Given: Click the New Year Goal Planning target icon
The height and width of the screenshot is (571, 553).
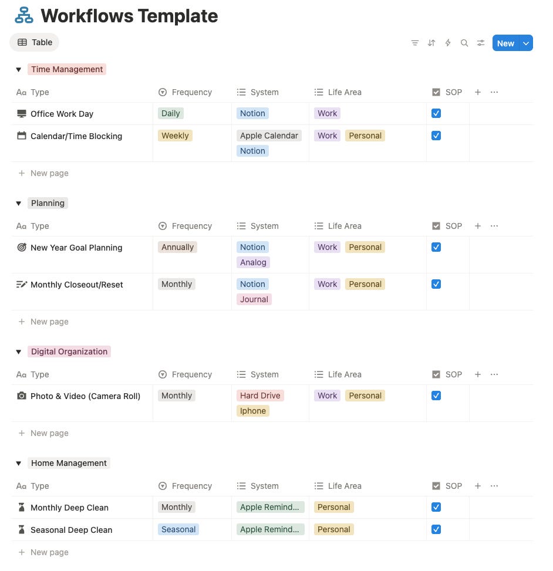Looking at the screenshot, I should coord(22,247).
